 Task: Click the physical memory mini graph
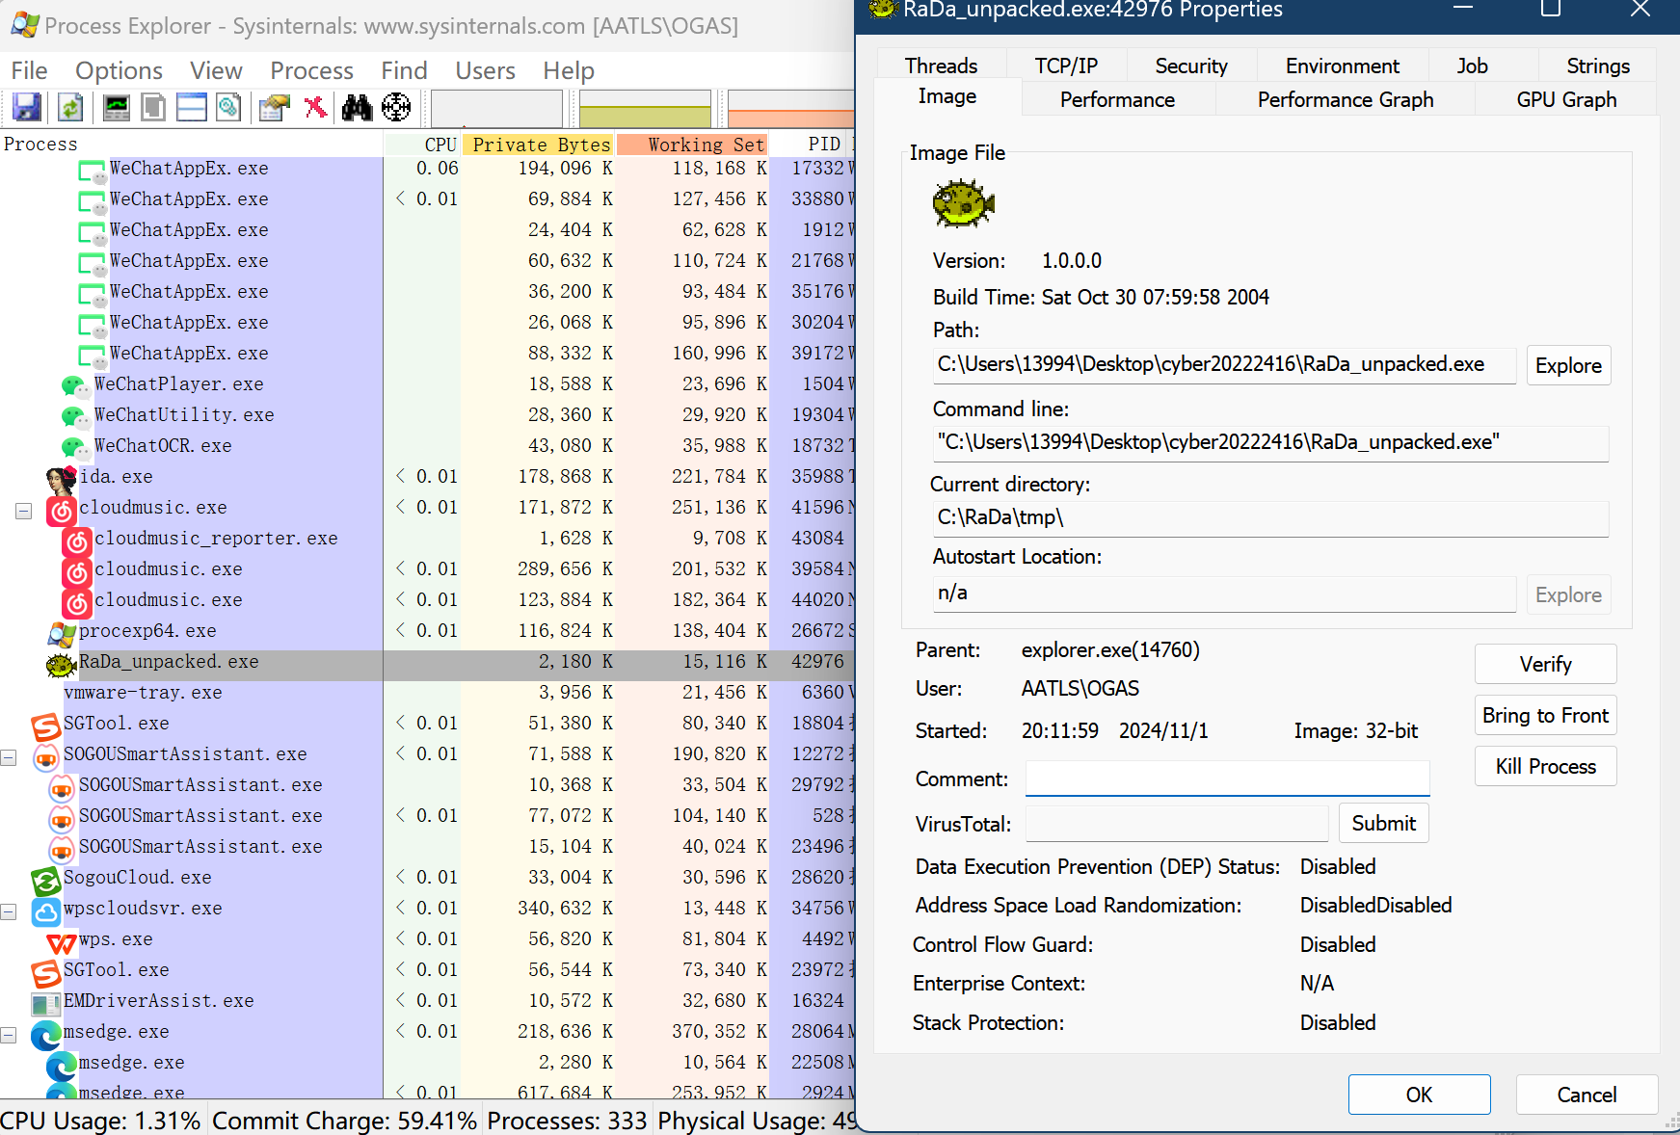[791, 108]
